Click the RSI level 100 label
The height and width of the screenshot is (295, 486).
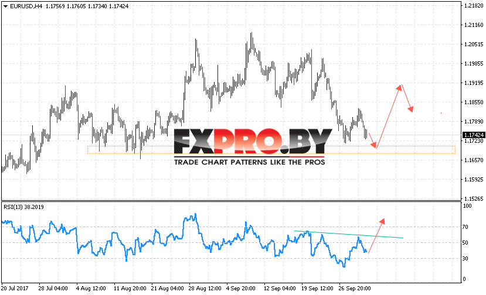[467, 206]
